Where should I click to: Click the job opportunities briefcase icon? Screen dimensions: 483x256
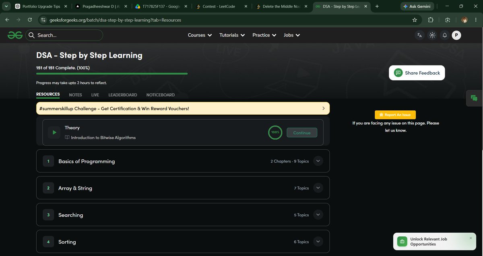coord(402,242)
